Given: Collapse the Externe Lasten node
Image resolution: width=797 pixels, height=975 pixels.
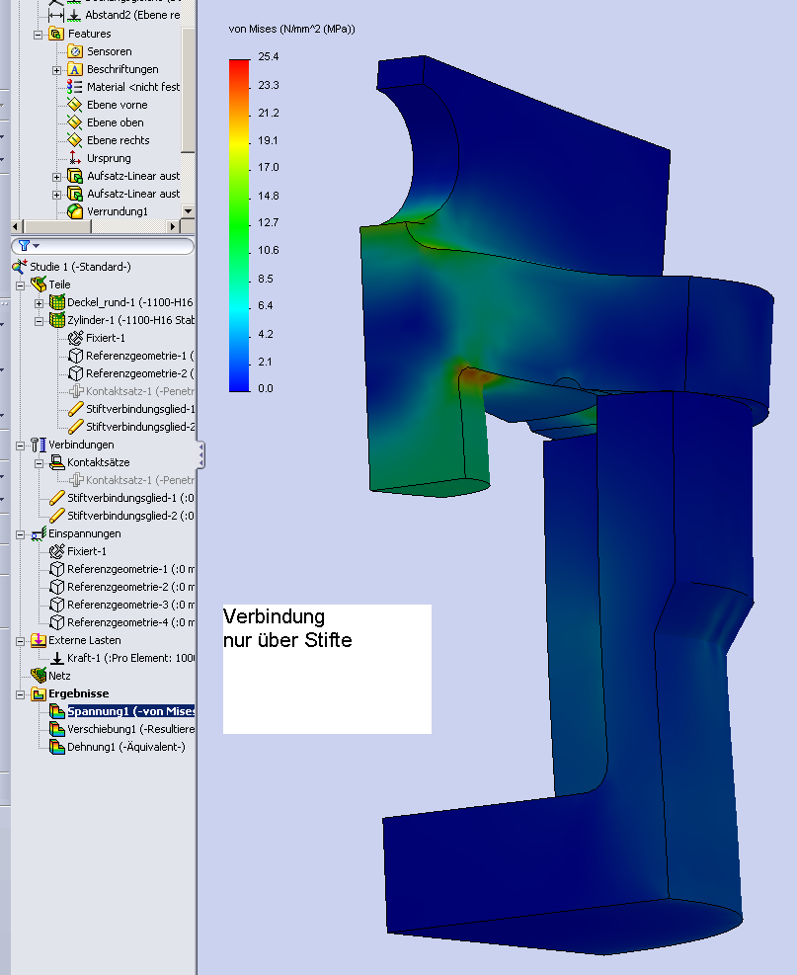Looking at the screenshot, I should pyautogui.click(x=20, y=641).
